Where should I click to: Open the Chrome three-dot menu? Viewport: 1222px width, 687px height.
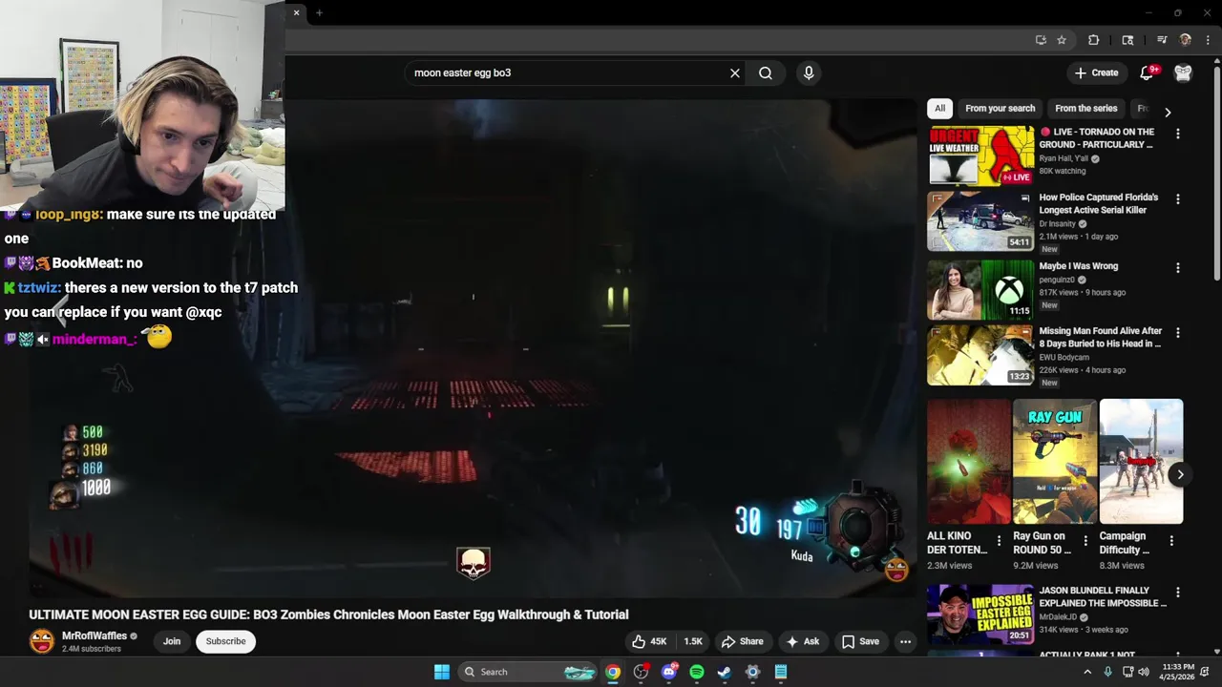(x=1208, y=40)
